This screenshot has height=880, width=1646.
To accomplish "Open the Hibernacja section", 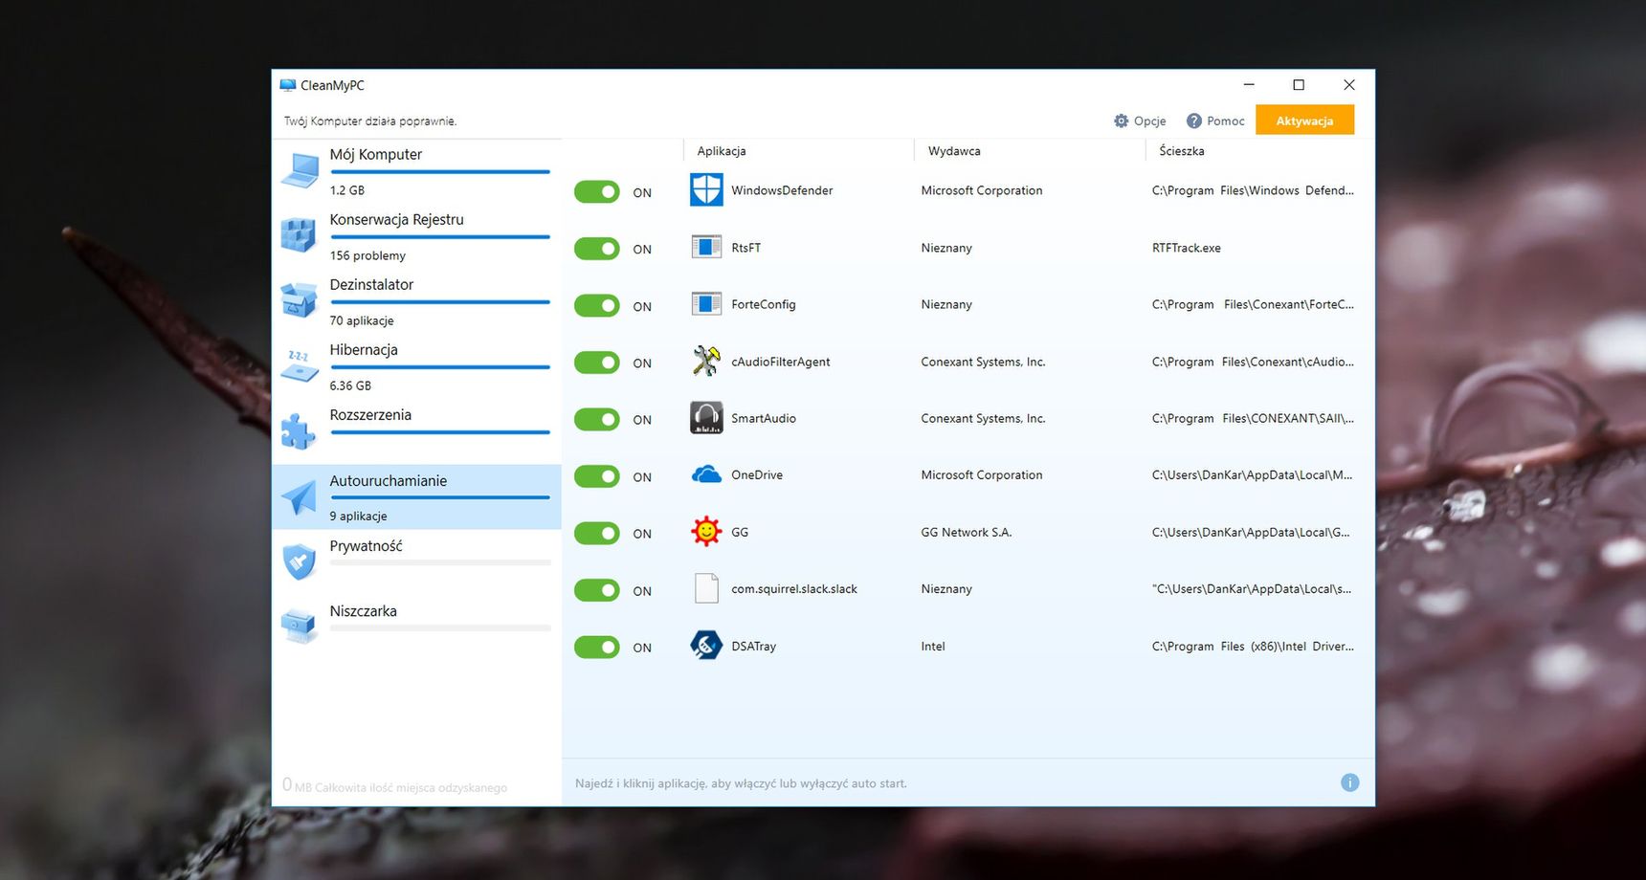I will (416, 367).
